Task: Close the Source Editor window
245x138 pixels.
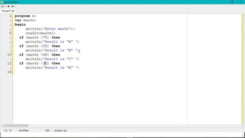Action: coord(240,2)
